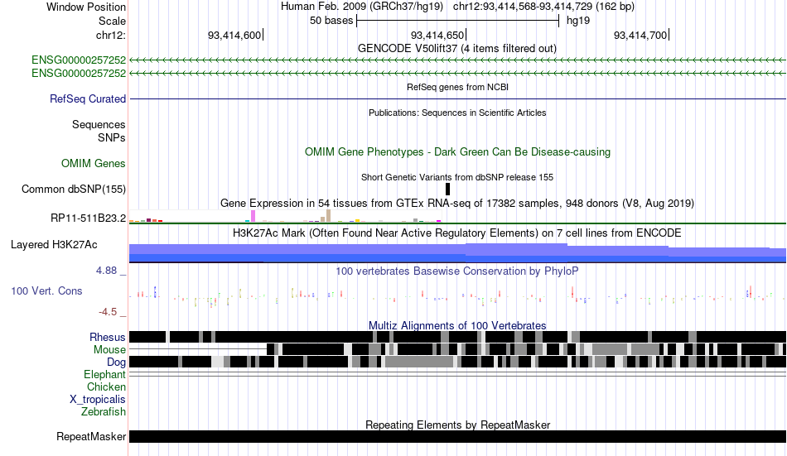Screen dimensions: 787x456
Task: Click Short Genetic Variants from dbSNP title
Action: click(x=457, y=177)
